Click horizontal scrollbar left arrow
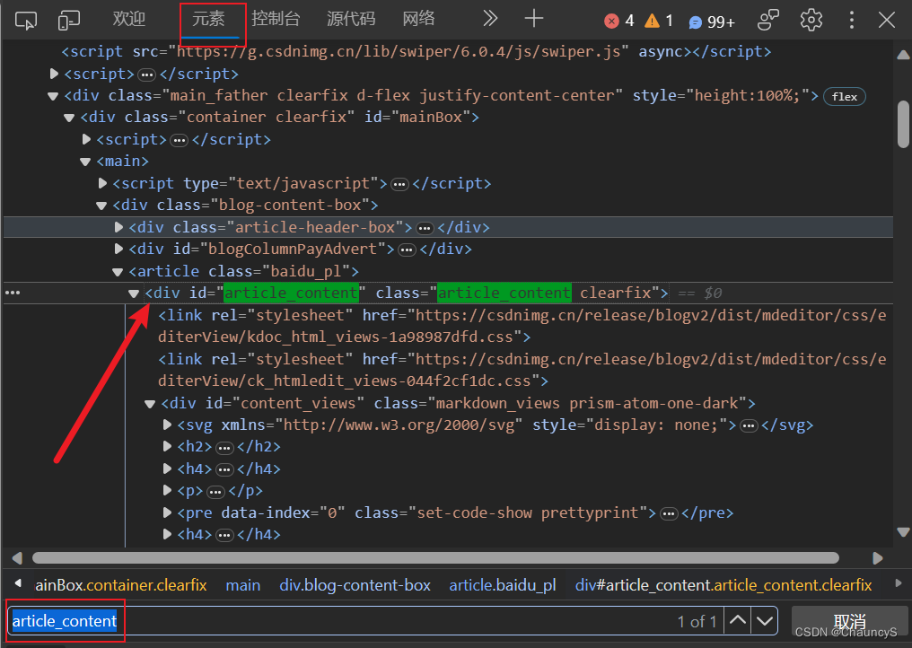 pos(17,558)
